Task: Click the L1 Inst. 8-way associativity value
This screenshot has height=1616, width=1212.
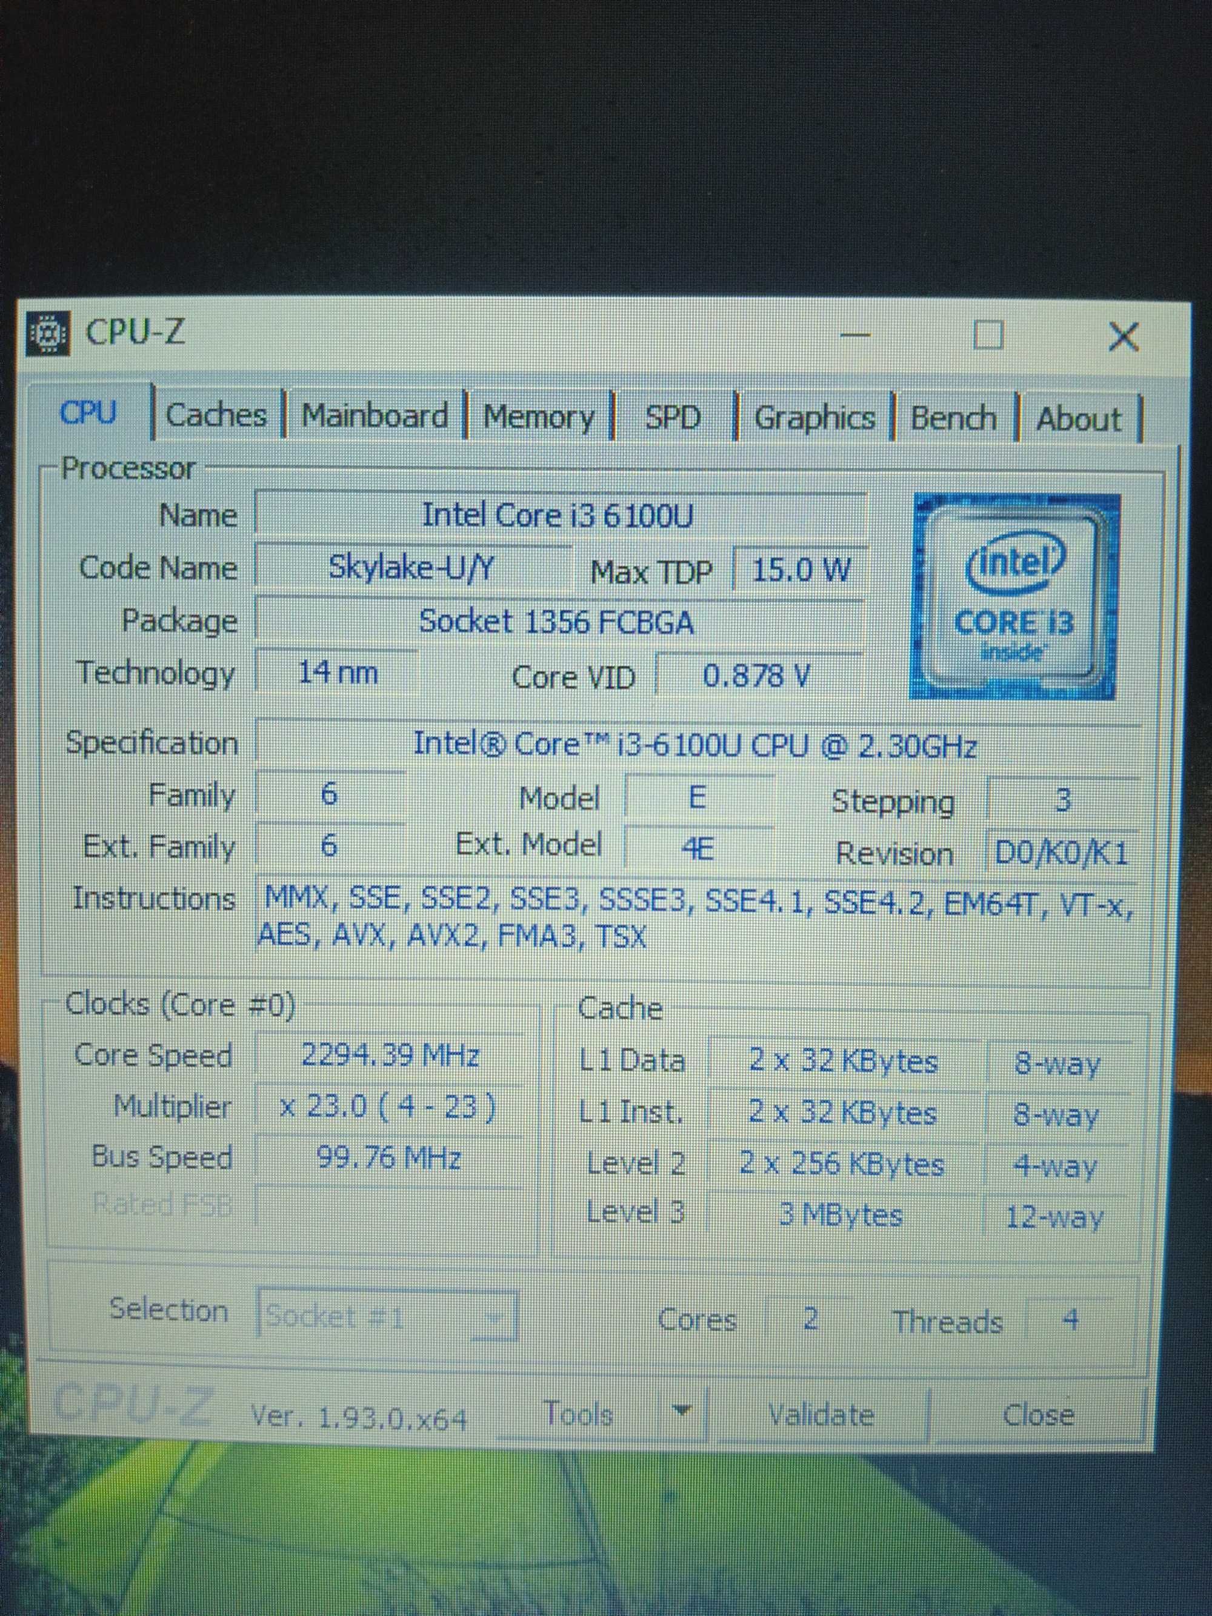Action: (1057, 1115)
